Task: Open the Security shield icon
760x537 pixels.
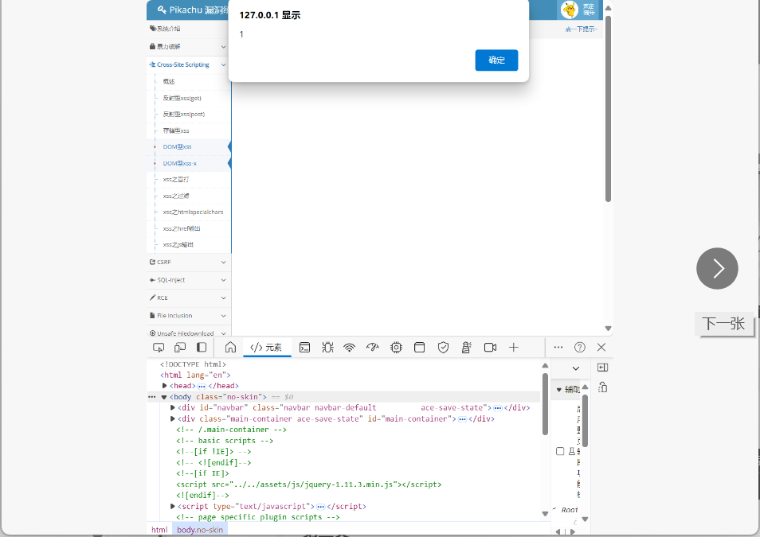Action: tap(443, 347)
